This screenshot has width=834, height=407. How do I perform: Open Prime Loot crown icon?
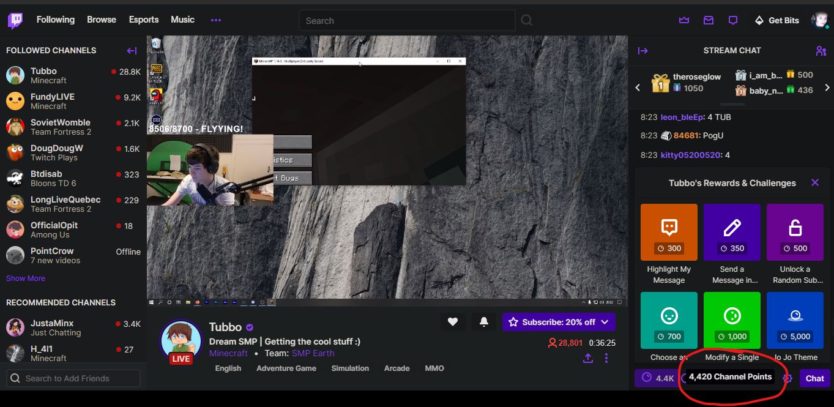pos(684,20)
